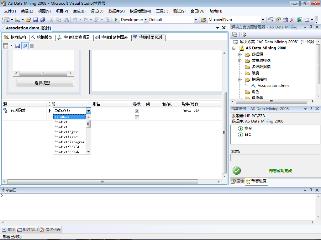This screenshot has height=240, width=321.
Task: Click the highlighted singleton query icon
Action: [x=25, y=46]
